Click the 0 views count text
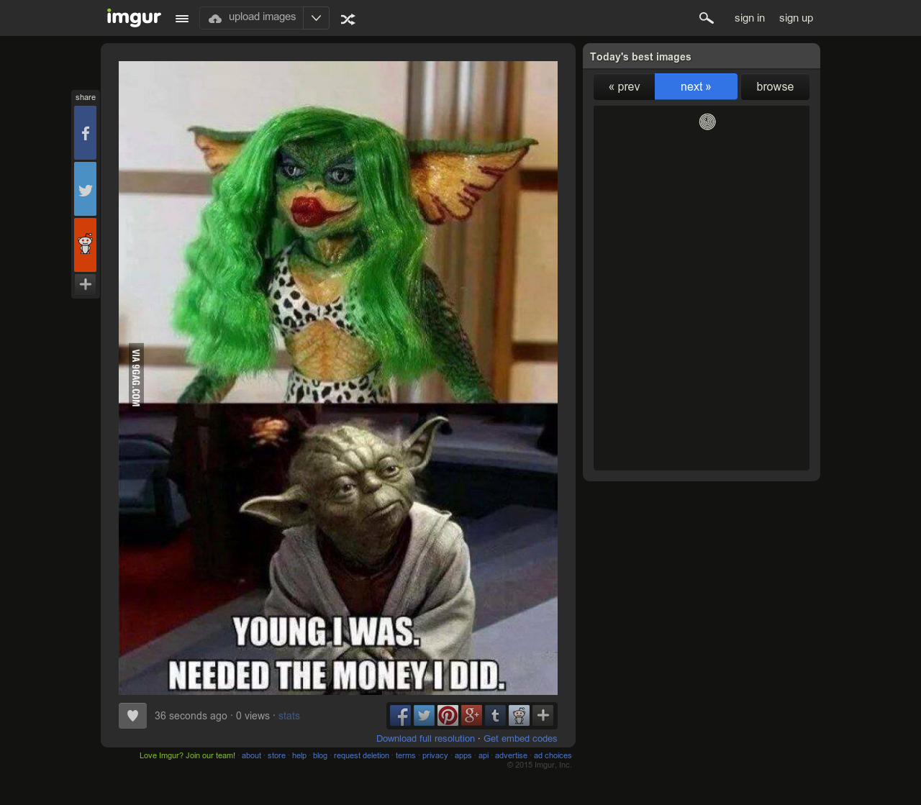This screenshot has width=921, height=805. [253, 716]
